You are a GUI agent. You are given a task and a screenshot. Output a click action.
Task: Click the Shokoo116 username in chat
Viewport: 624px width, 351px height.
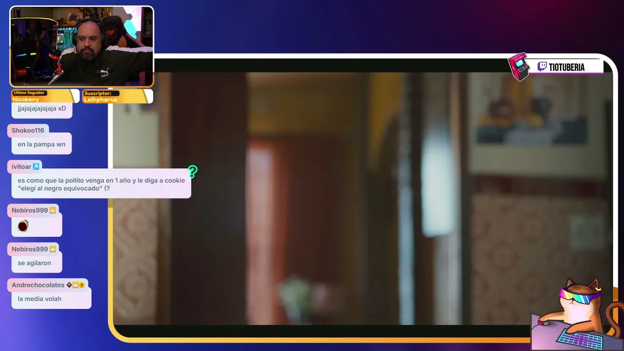[28, 130]
